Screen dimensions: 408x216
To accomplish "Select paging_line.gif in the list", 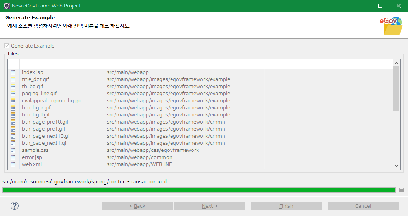I will click(39, 93).
